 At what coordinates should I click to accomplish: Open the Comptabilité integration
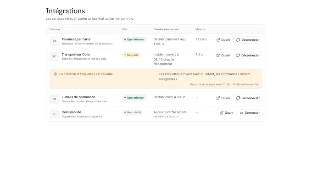tap(227, 112)
